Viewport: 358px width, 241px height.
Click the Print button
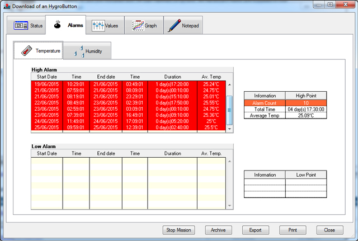click(x=293, y=230)
